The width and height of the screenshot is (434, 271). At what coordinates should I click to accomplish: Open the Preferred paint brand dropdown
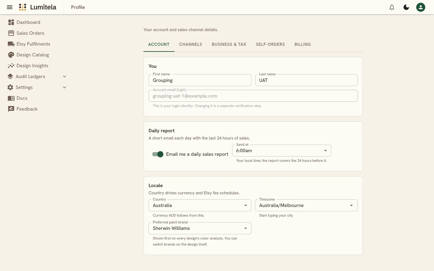pyautogui.click(x=200, y=228)
